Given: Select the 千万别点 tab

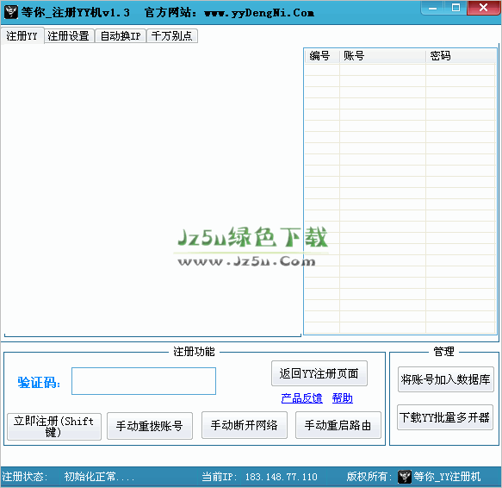Looking at the screenshot, I should [x=172, y=35].
